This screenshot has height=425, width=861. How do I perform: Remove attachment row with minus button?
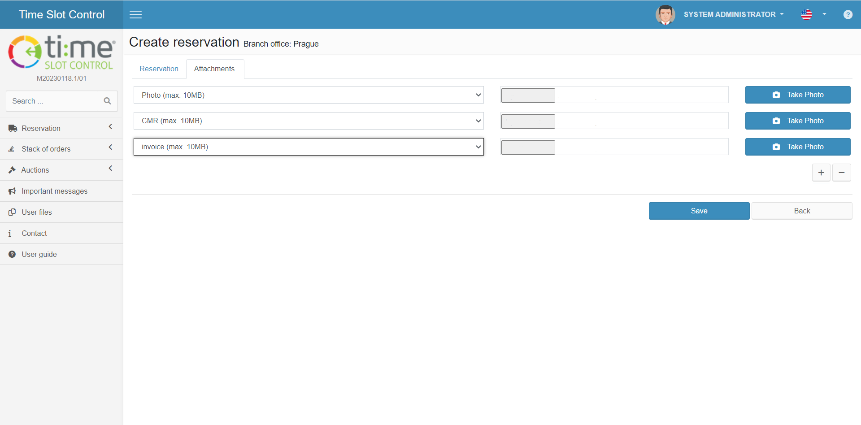coord(842,173)
